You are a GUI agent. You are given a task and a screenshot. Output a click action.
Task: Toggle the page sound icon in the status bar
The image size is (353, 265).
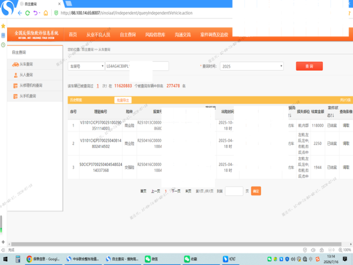313,250
